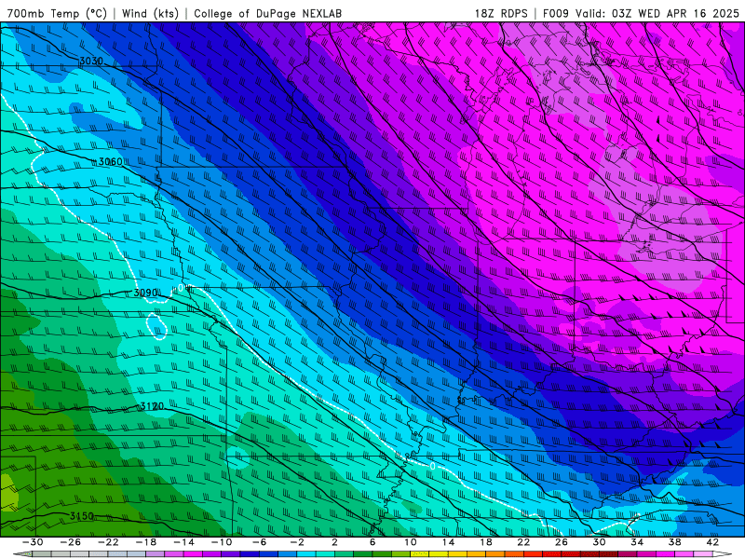Click the colorbar scale label '-14'
The width and height of the screenshot is (745, 559).
point(183,542)
